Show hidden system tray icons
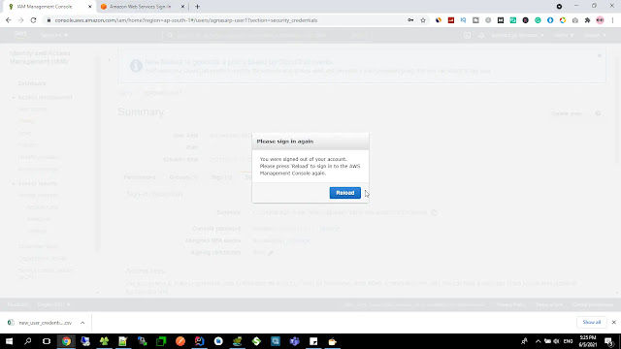621x349 pixels. (x=538, y=341)
